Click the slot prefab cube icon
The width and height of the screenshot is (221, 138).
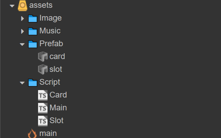click(43, 70)
